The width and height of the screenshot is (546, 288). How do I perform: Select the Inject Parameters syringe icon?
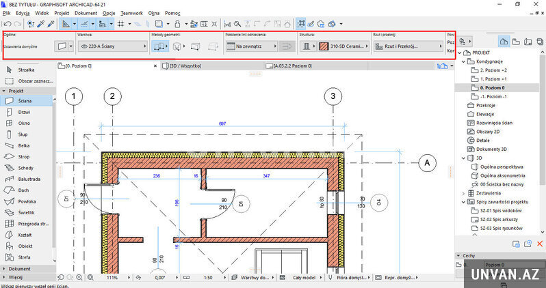[51, 24]
